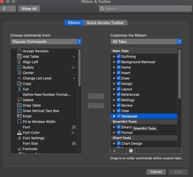Click the commands list scrollbar
This screenshot has width=193, height=177.
click(x=79, y=68)
